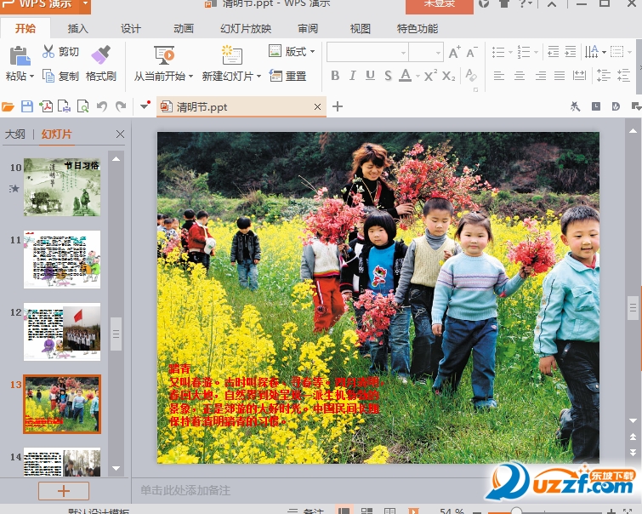
Task: Center align text
Action: click(x=520, y=76)
